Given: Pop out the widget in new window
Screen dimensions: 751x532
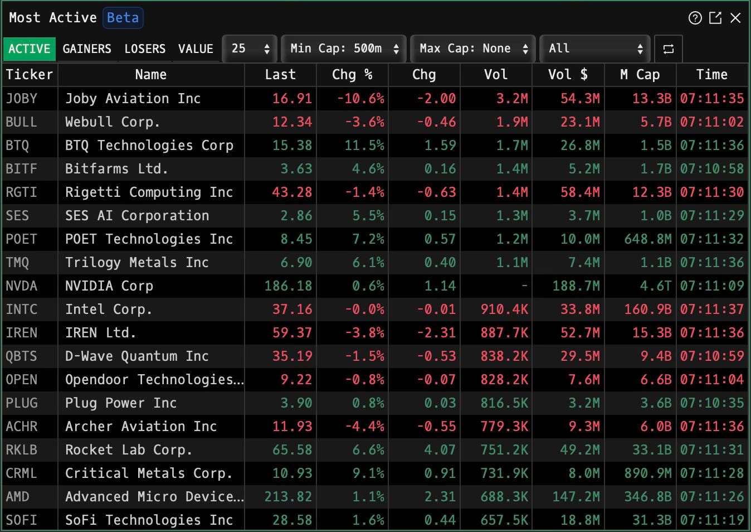Looking at the screenshot, I should click(x=715, y=18).
